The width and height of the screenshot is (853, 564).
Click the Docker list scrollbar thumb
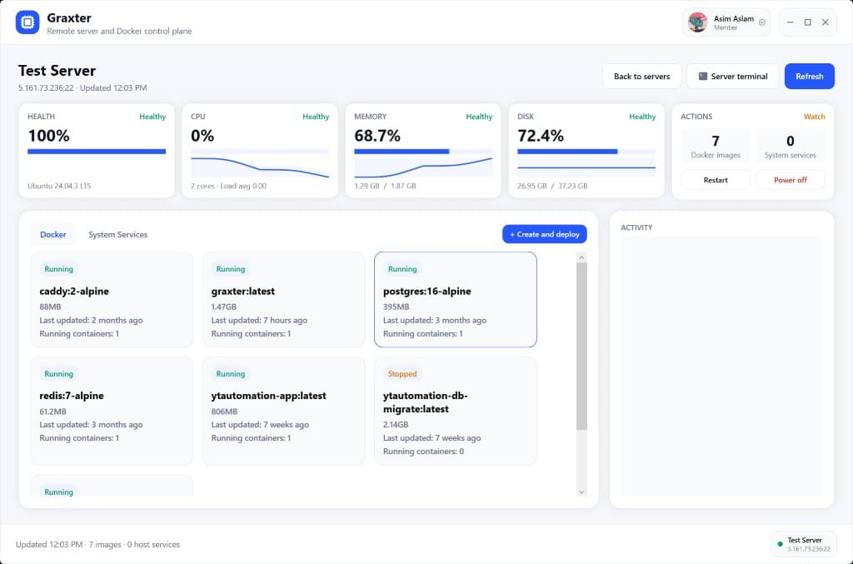point(581,347)
